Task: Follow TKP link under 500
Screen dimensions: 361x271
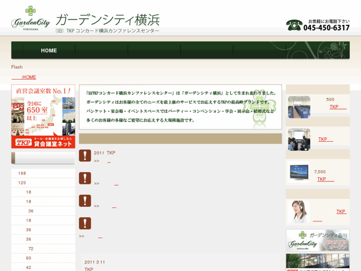Action: click(338, 107)
